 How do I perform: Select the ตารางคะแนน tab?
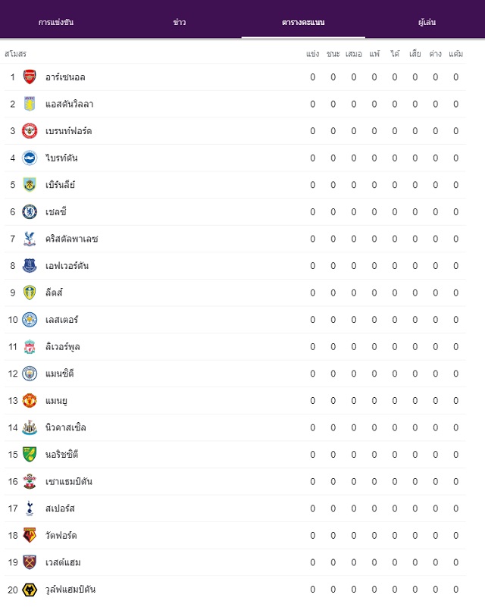303,22
